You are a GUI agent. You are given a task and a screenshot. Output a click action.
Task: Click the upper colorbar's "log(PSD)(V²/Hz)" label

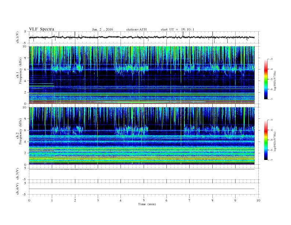(275, 81)
